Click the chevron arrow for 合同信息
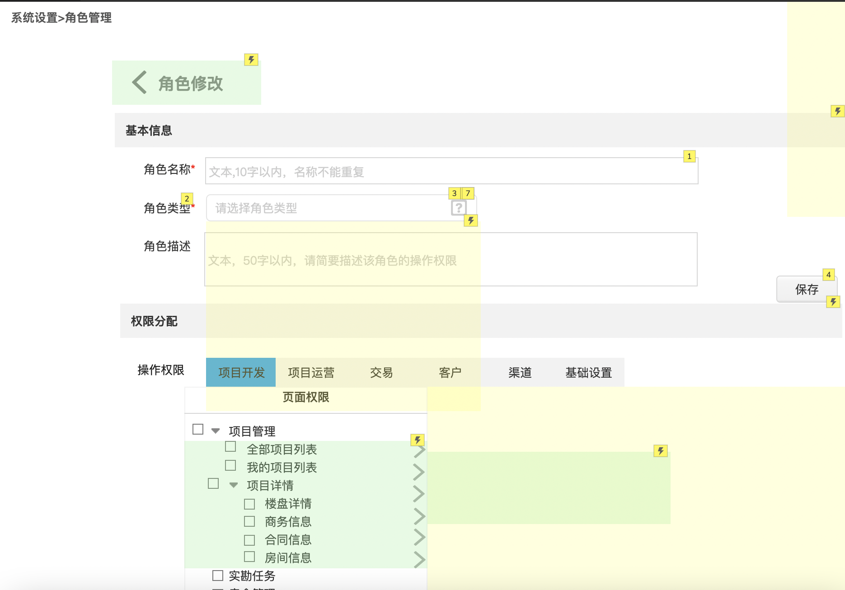Screen dimensions: 845x590 [x=419, y=538]
